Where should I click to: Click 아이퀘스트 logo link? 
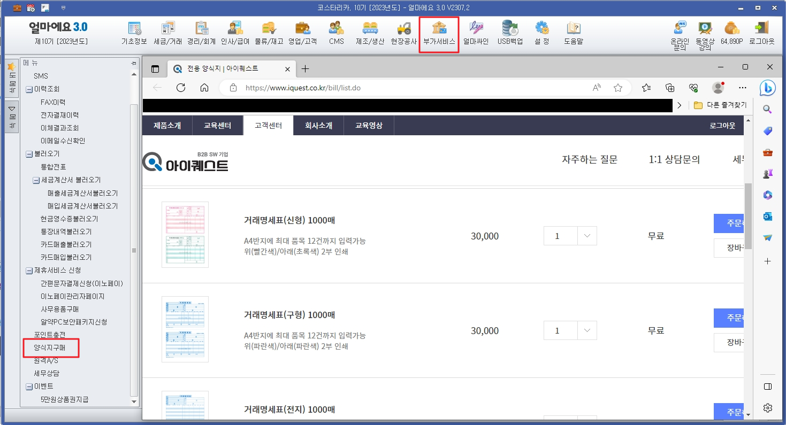point(185,161)
